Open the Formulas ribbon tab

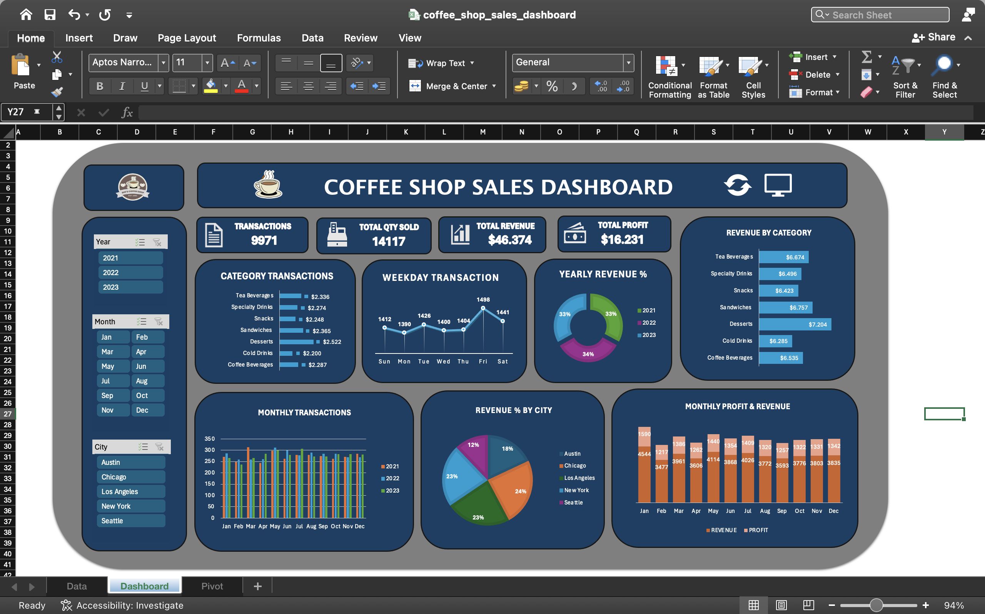click(259, 38)
